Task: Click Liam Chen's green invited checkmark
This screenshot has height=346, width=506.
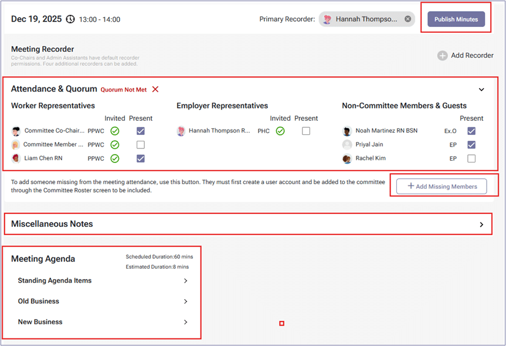Action: (115, 158)
